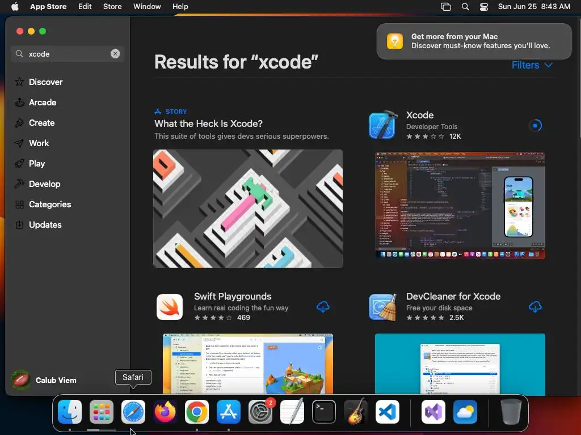Click the search field containing xcode
This screenshot has width=581, height=435.
coord(68,54)
